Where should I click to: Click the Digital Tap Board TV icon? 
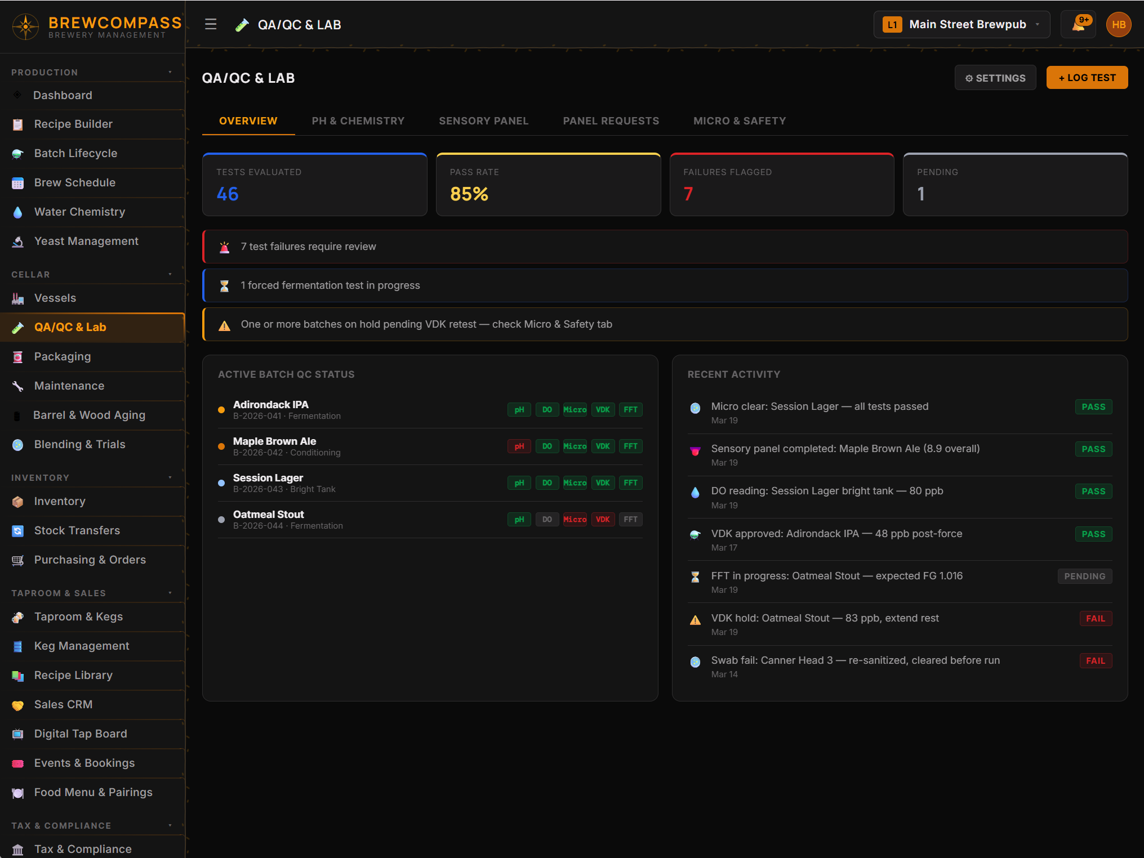(x=18, y=734)
